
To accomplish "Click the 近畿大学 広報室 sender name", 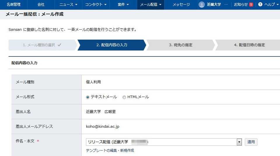I will (101, 112).
